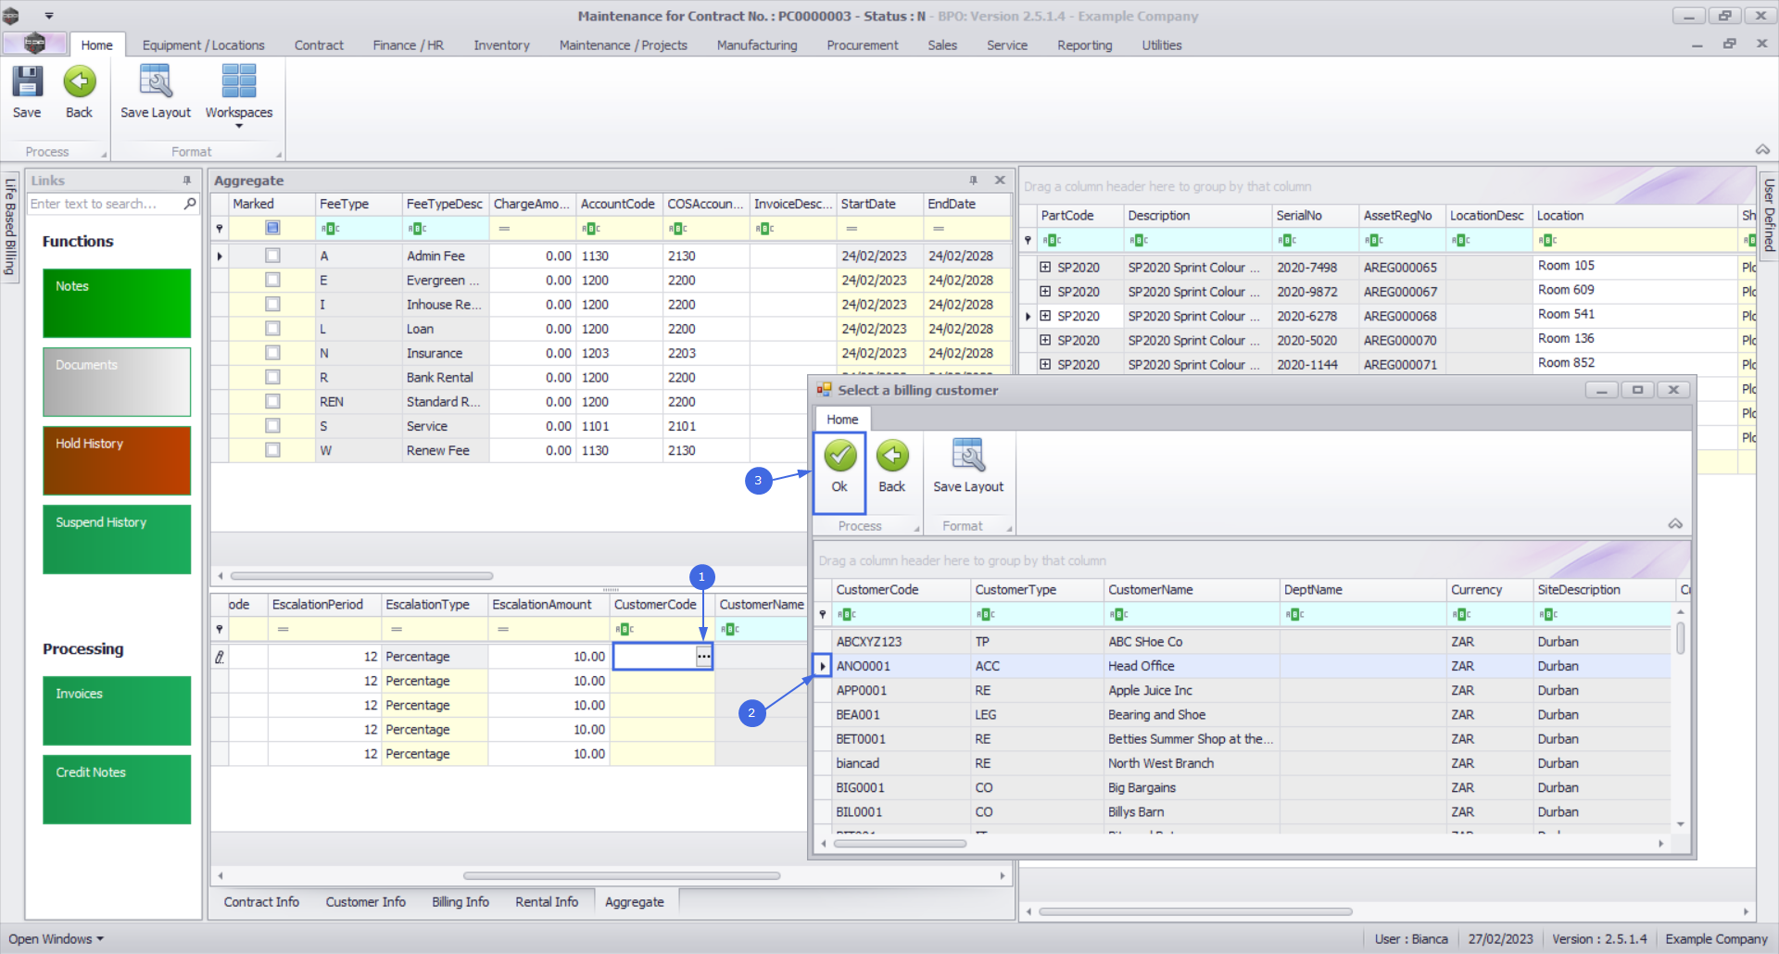Toggle Marked checkbox for Admin Fee row
This screenshot has width=1779, height=954.
pos(272,256)
